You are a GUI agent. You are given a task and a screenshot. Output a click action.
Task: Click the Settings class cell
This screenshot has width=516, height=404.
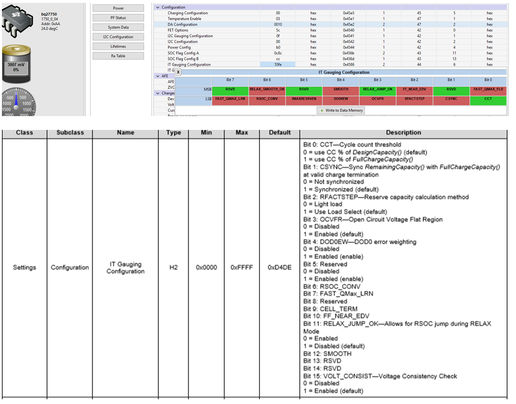click(x=24, y=267)
